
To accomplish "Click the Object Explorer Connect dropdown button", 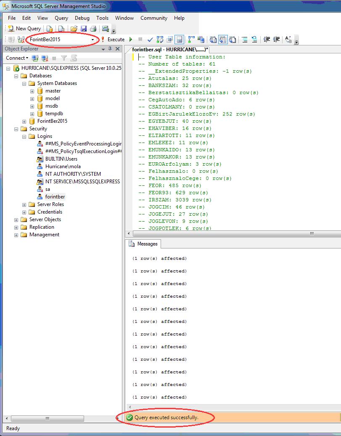I will (x=17, y=58).
